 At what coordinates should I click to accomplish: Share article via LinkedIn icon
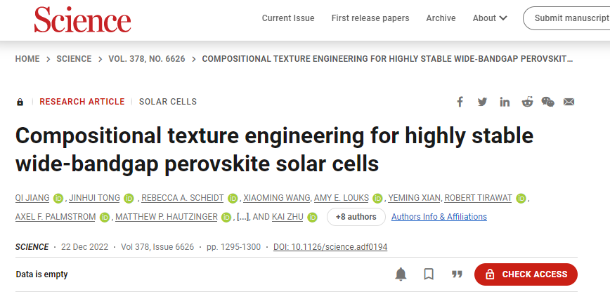505,102
